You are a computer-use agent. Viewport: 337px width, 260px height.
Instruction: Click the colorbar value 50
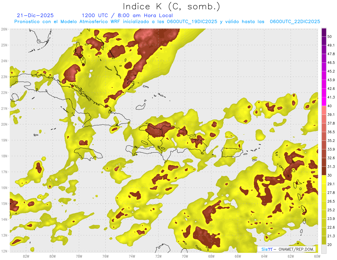(329, 36)
